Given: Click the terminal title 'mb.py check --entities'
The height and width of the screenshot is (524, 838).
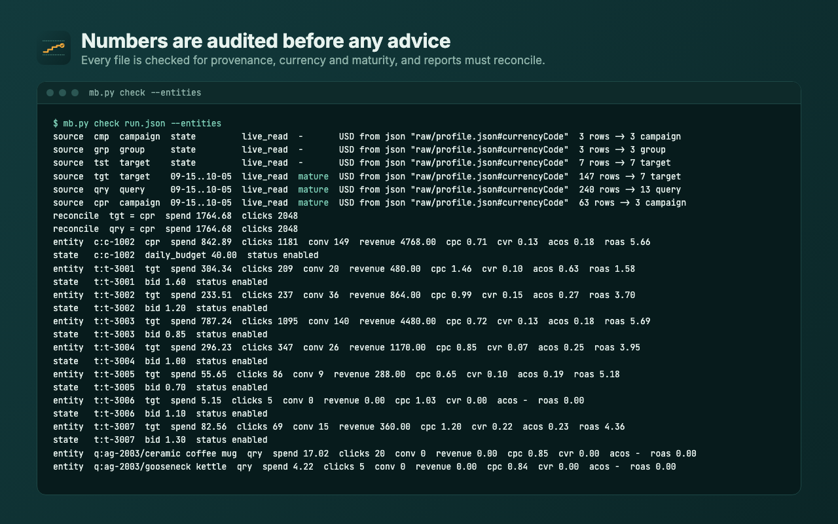Looking at the screenshot, I should [145, 93].
